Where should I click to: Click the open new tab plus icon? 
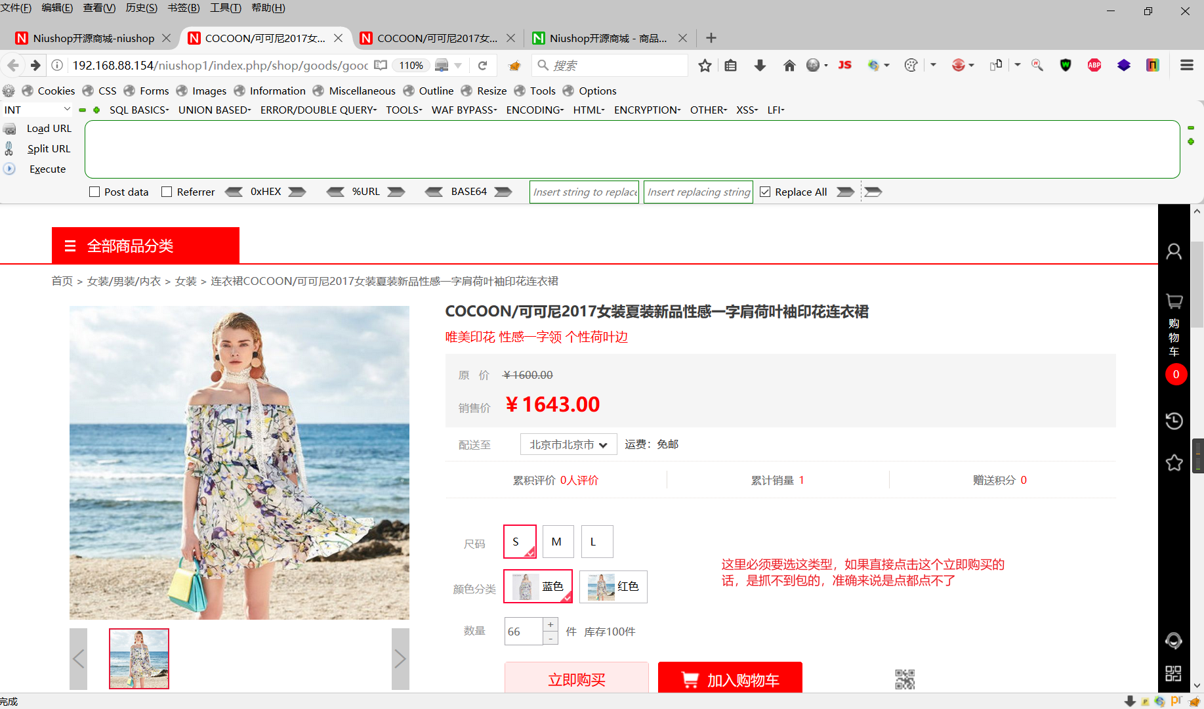[711, 38]
